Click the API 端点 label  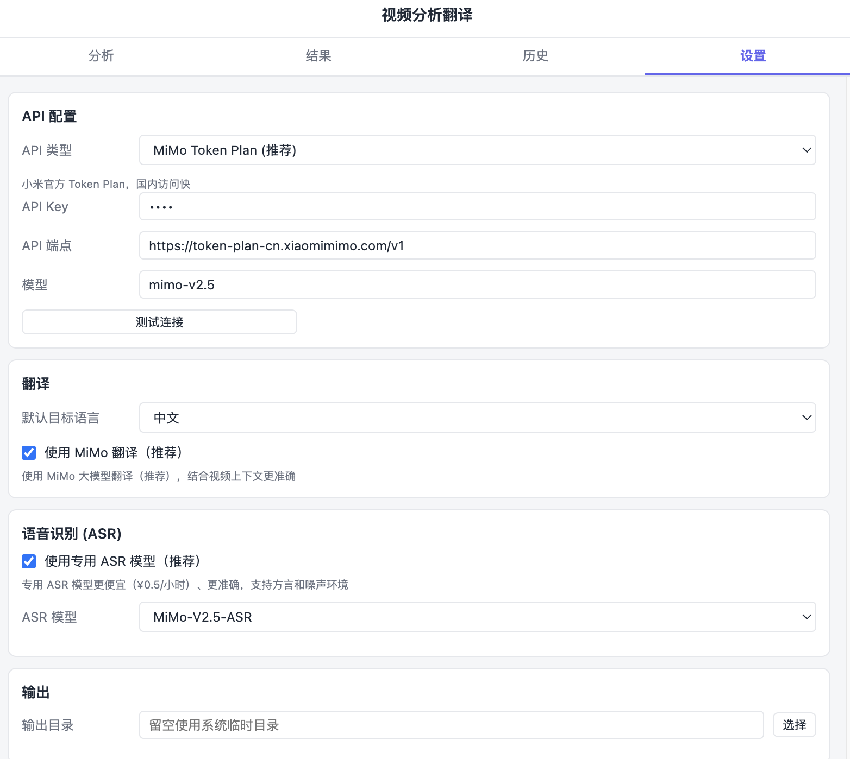pyautogui.click(x=47, y=245)
